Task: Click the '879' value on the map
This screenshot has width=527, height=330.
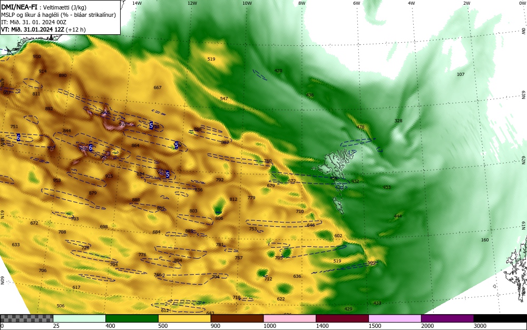Action: pyautogui.click(x=93, y=193)
